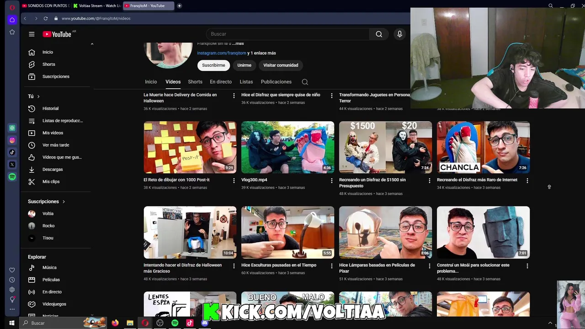Open options for 'Hice Esculturas pausadas en el Tiempo'
The image size is (585, 329).
tap(332, 266)
